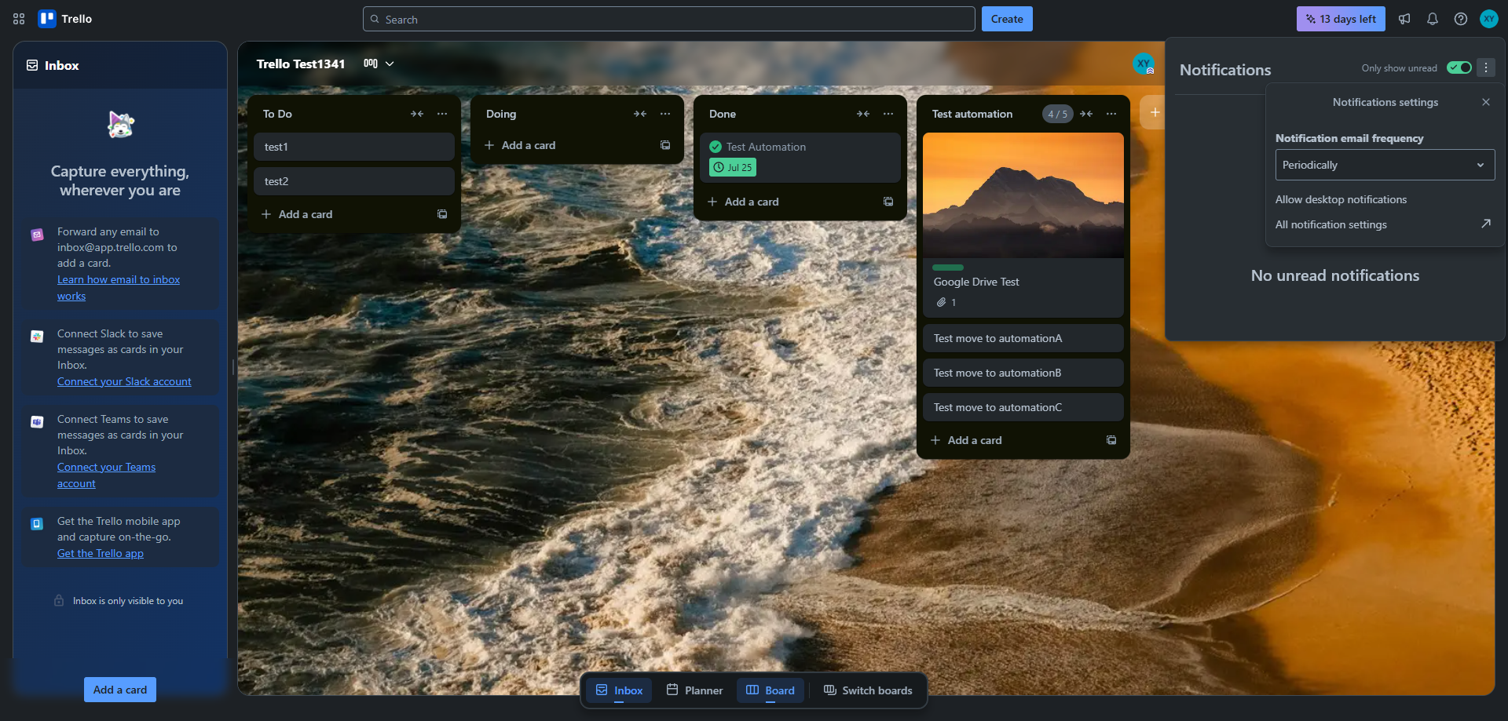Image resolution: width=1508 pixels, height=721 pixels.
Task: Click the inbox panel resize handle
Action: 232,367
